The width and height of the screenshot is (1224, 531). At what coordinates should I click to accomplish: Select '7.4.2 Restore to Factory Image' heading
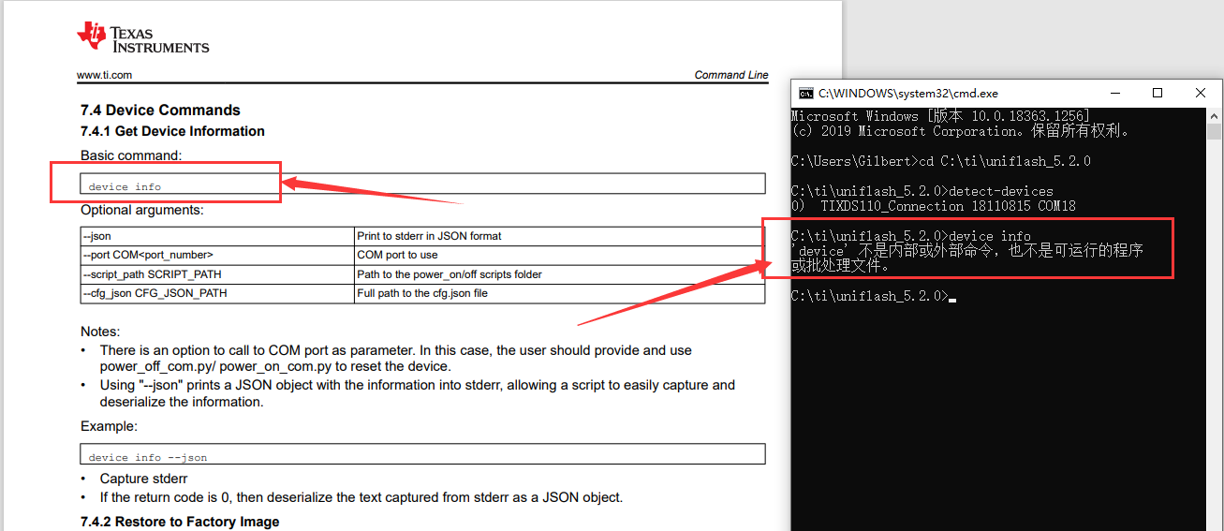click(x=180, y=522)
